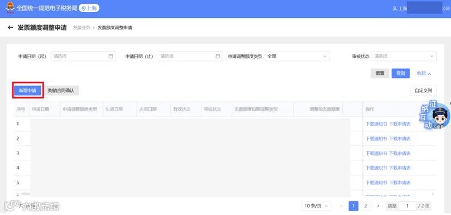
Task: Open the 申请日期（止） date picker field
Action: click(190, 57)
